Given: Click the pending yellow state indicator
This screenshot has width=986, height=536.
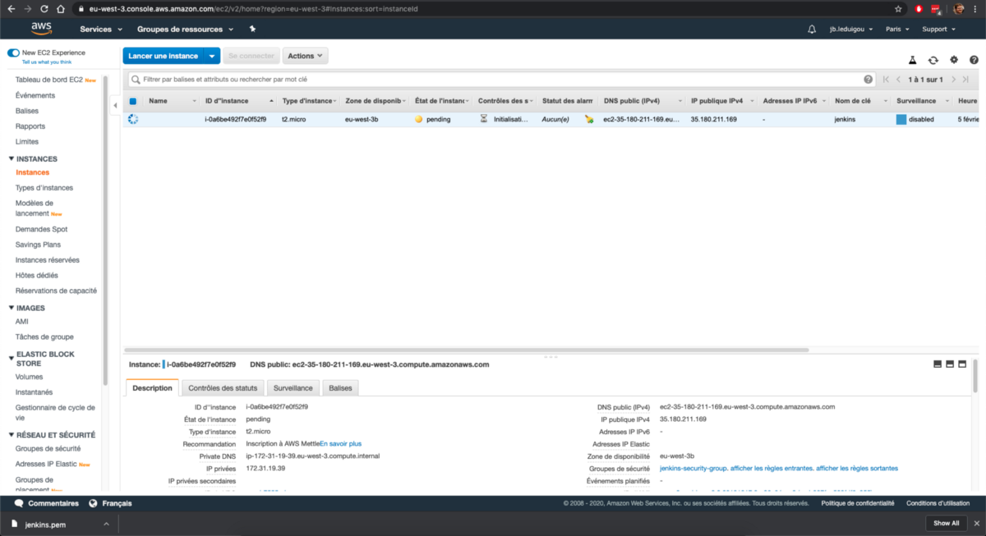Looking at the screenshot, I should pos(418,119).
